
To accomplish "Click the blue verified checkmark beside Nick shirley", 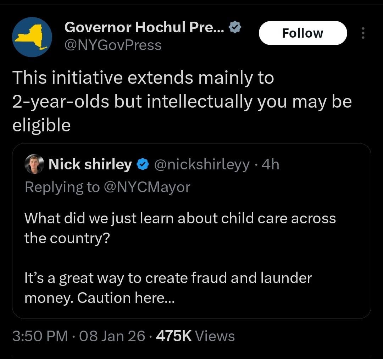I will coord(142,164).
